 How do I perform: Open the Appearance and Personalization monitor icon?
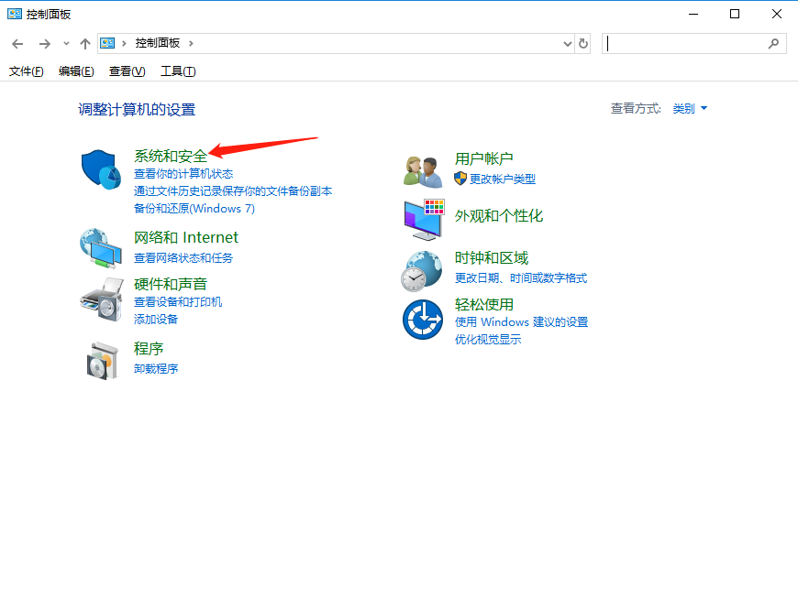pos(424,218)
